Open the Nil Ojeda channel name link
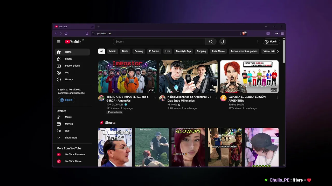The height and width of the screenshot is (186, 332). coord(172,105)
